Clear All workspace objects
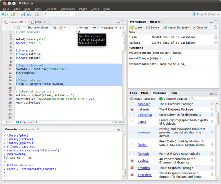The width and height of the screenshot is (221, 184). (x=200, y=27)
